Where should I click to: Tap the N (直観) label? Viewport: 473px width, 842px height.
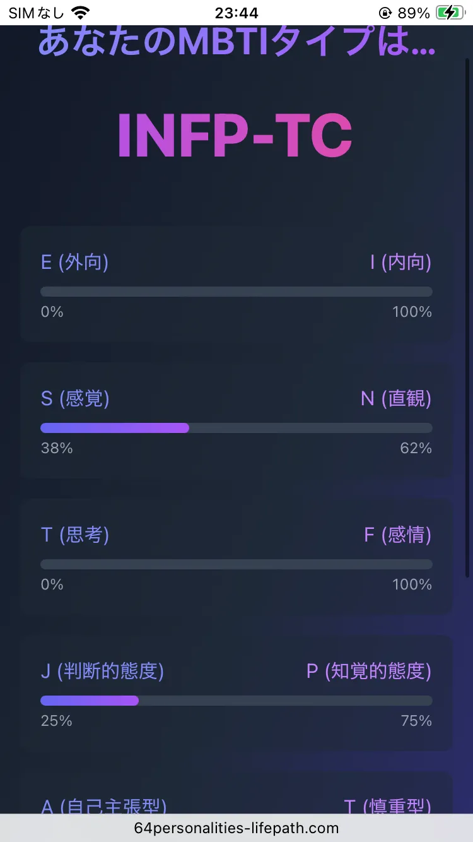coord(396,399)
